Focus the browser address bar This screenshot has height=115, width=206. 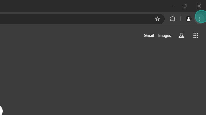pyautogui.click(x=76, y=19)
